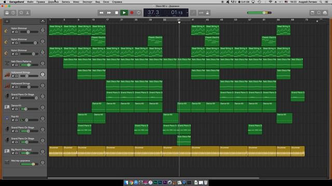Screen dimensions: 332x186
Task: Open the Media Browser
Action: coord(325,13)
